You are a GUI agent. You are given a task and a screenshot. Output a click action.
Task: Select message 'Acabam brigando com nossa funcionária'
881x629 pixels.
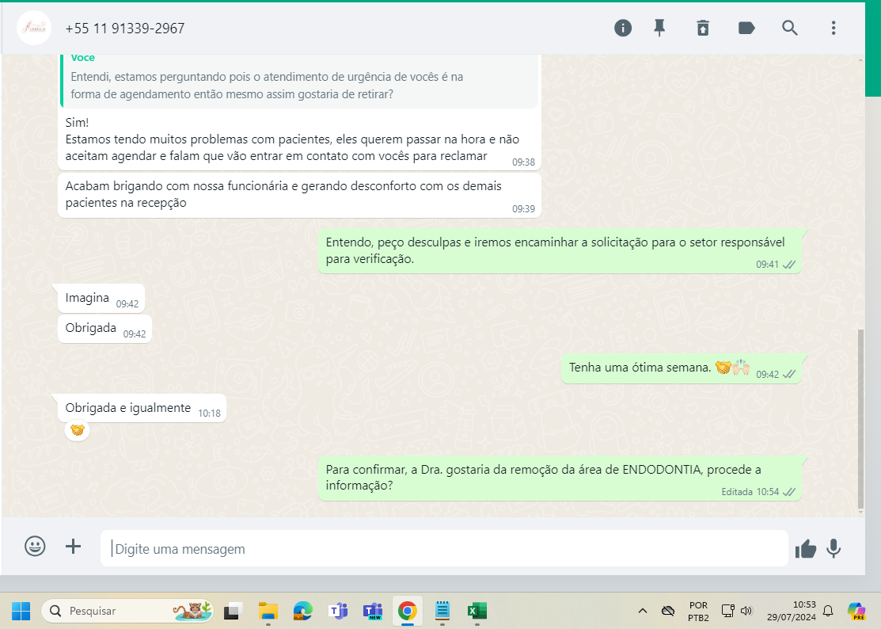(x=299, y=195)
